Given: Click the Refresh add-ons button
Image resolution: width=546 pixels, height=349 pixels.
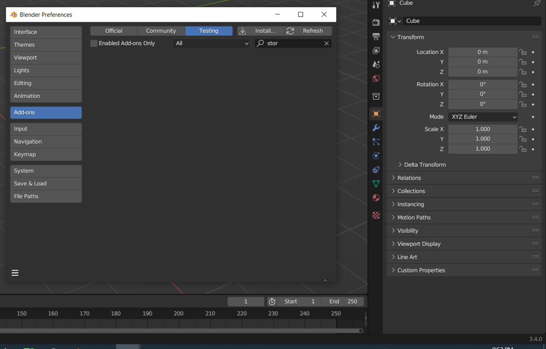Looking at the screenshot, I should point(308,31).
